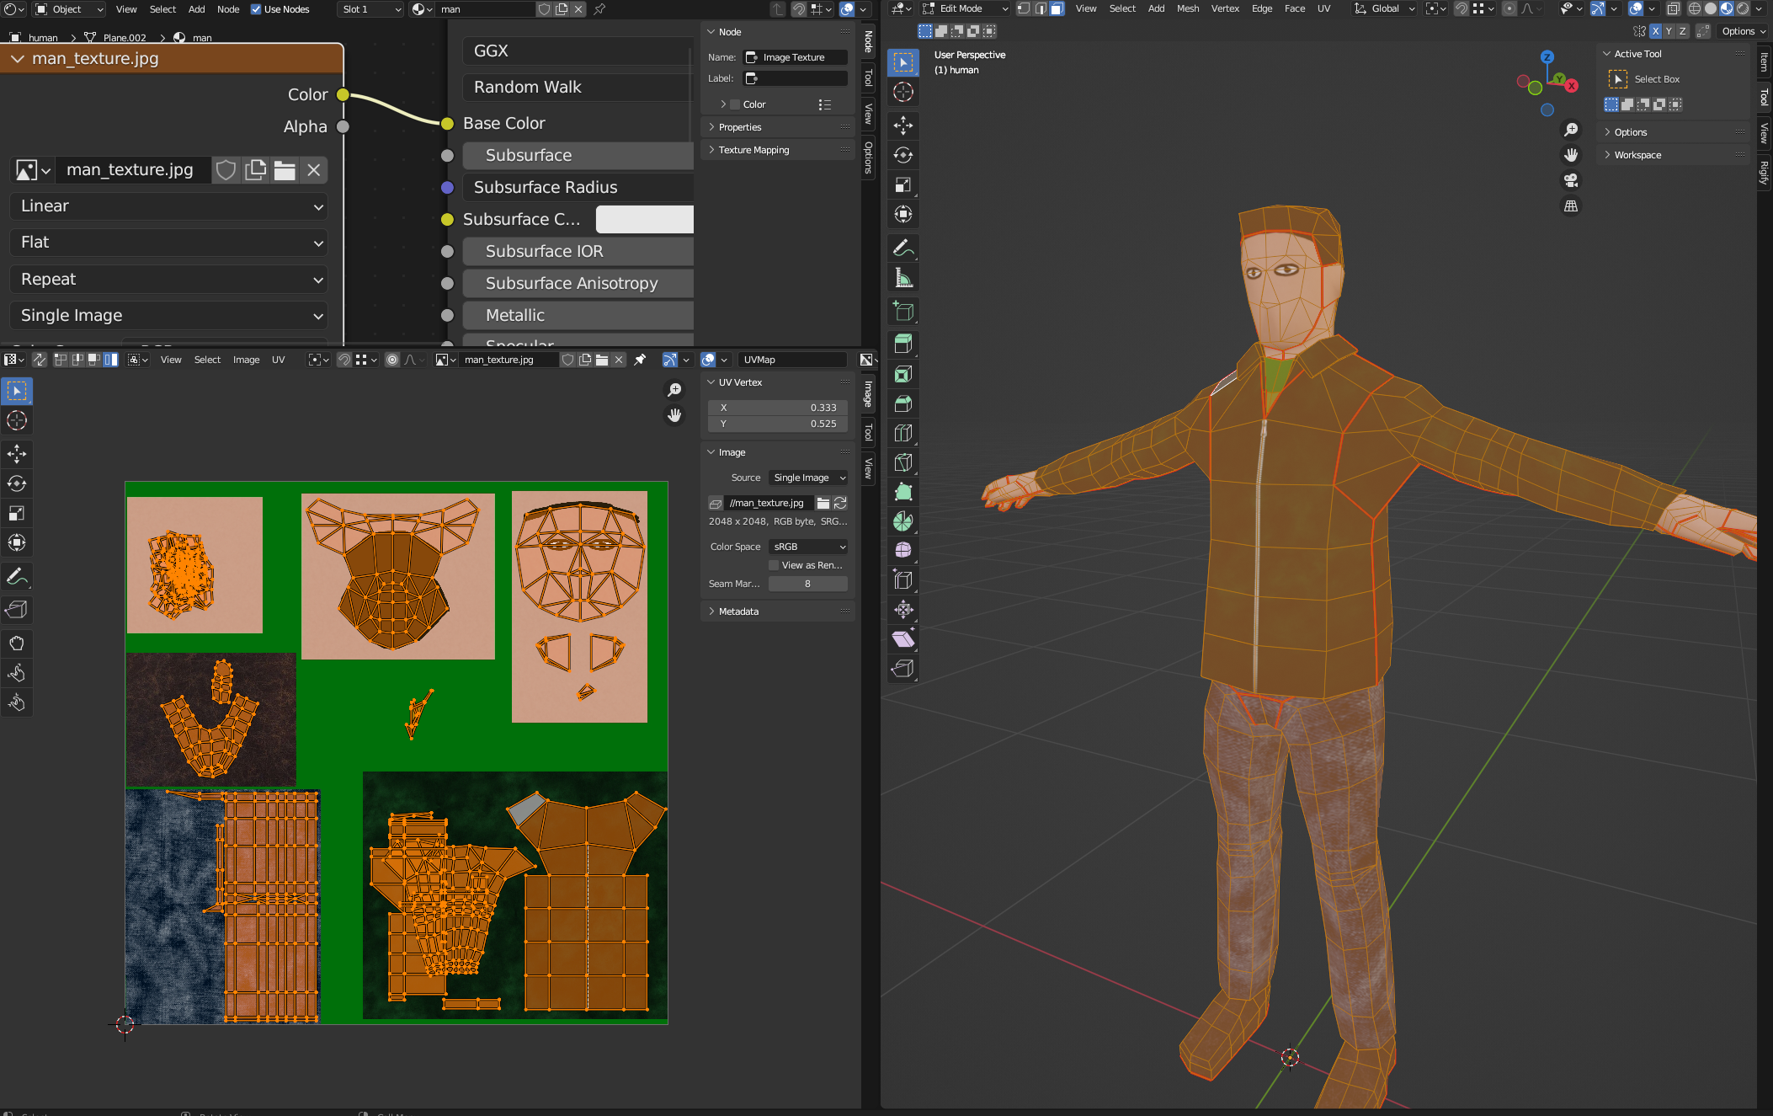The height and width of the screenshot is (1116, 1773).
Task: Open the Color Space sRGB dropdown
Action: pyautogui.click(x=808, y=547)
